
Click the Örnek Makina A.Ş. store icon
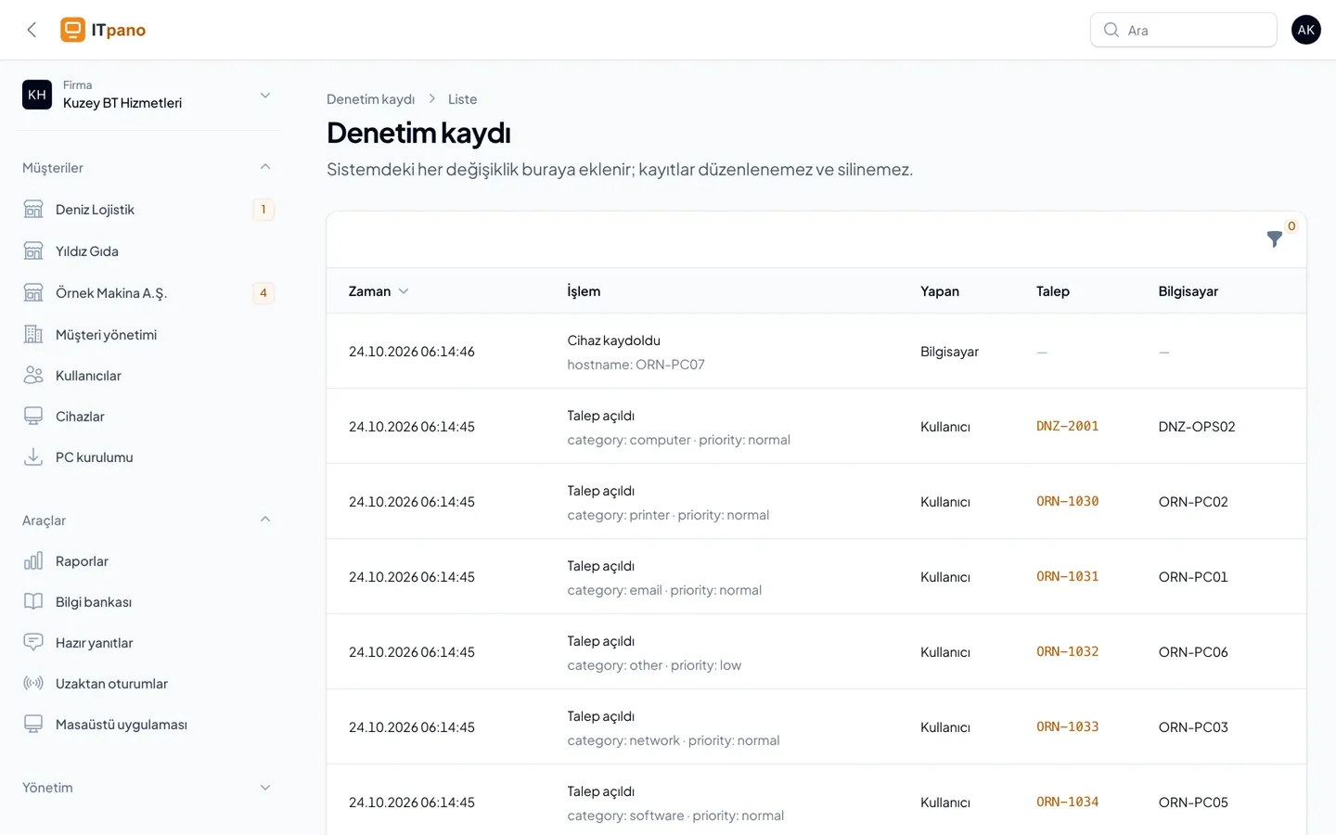(x=33, y=293)
